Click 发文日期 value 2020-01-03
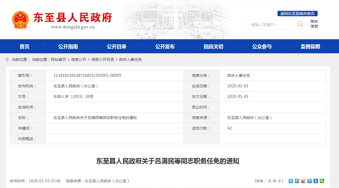This screenshot has width=339, height=188. [x=238, y=97]
